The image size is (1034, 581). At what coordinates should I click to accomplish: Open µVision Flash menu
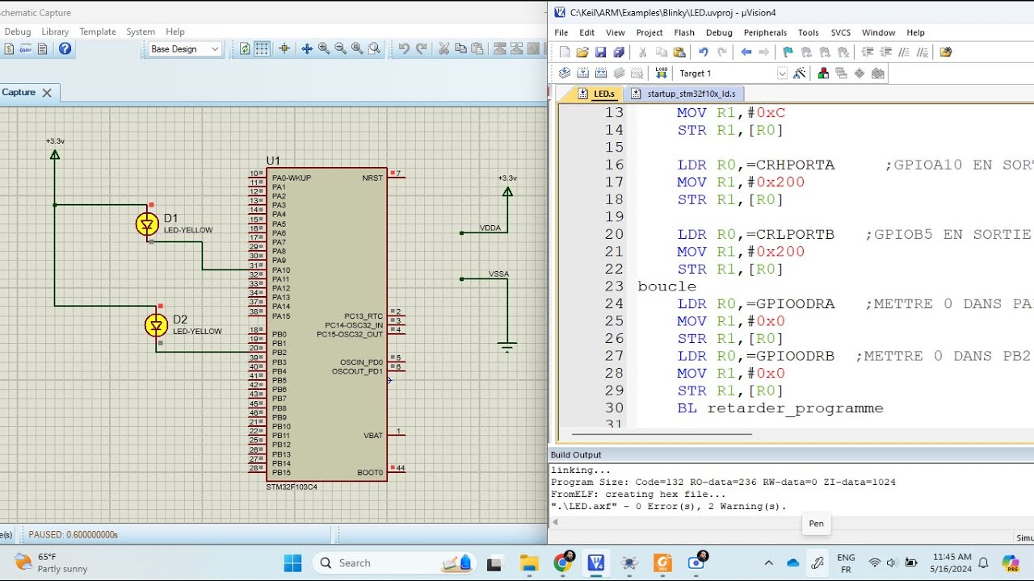point(684,32)
